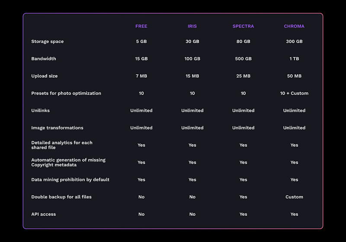Image resolution: width=346 pixels, height=242 pixels.
Task: Click Detailed analytics for each shared file
Action: tap(62, 145)
